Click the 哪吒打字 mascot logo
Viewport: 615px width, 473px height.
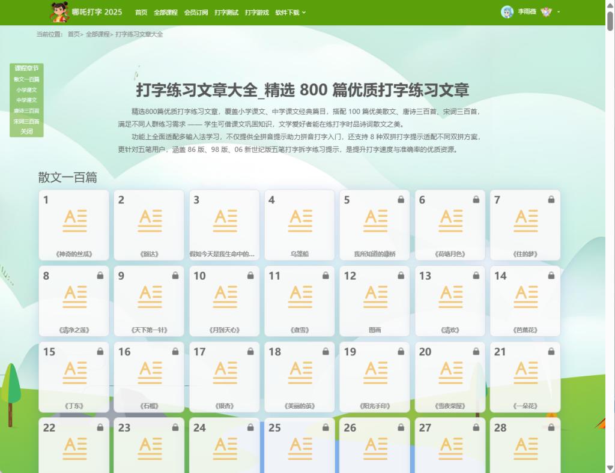tap(59, 11)
